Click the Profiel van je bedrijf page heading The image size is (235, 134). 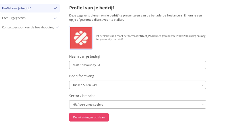coord(92,8)
